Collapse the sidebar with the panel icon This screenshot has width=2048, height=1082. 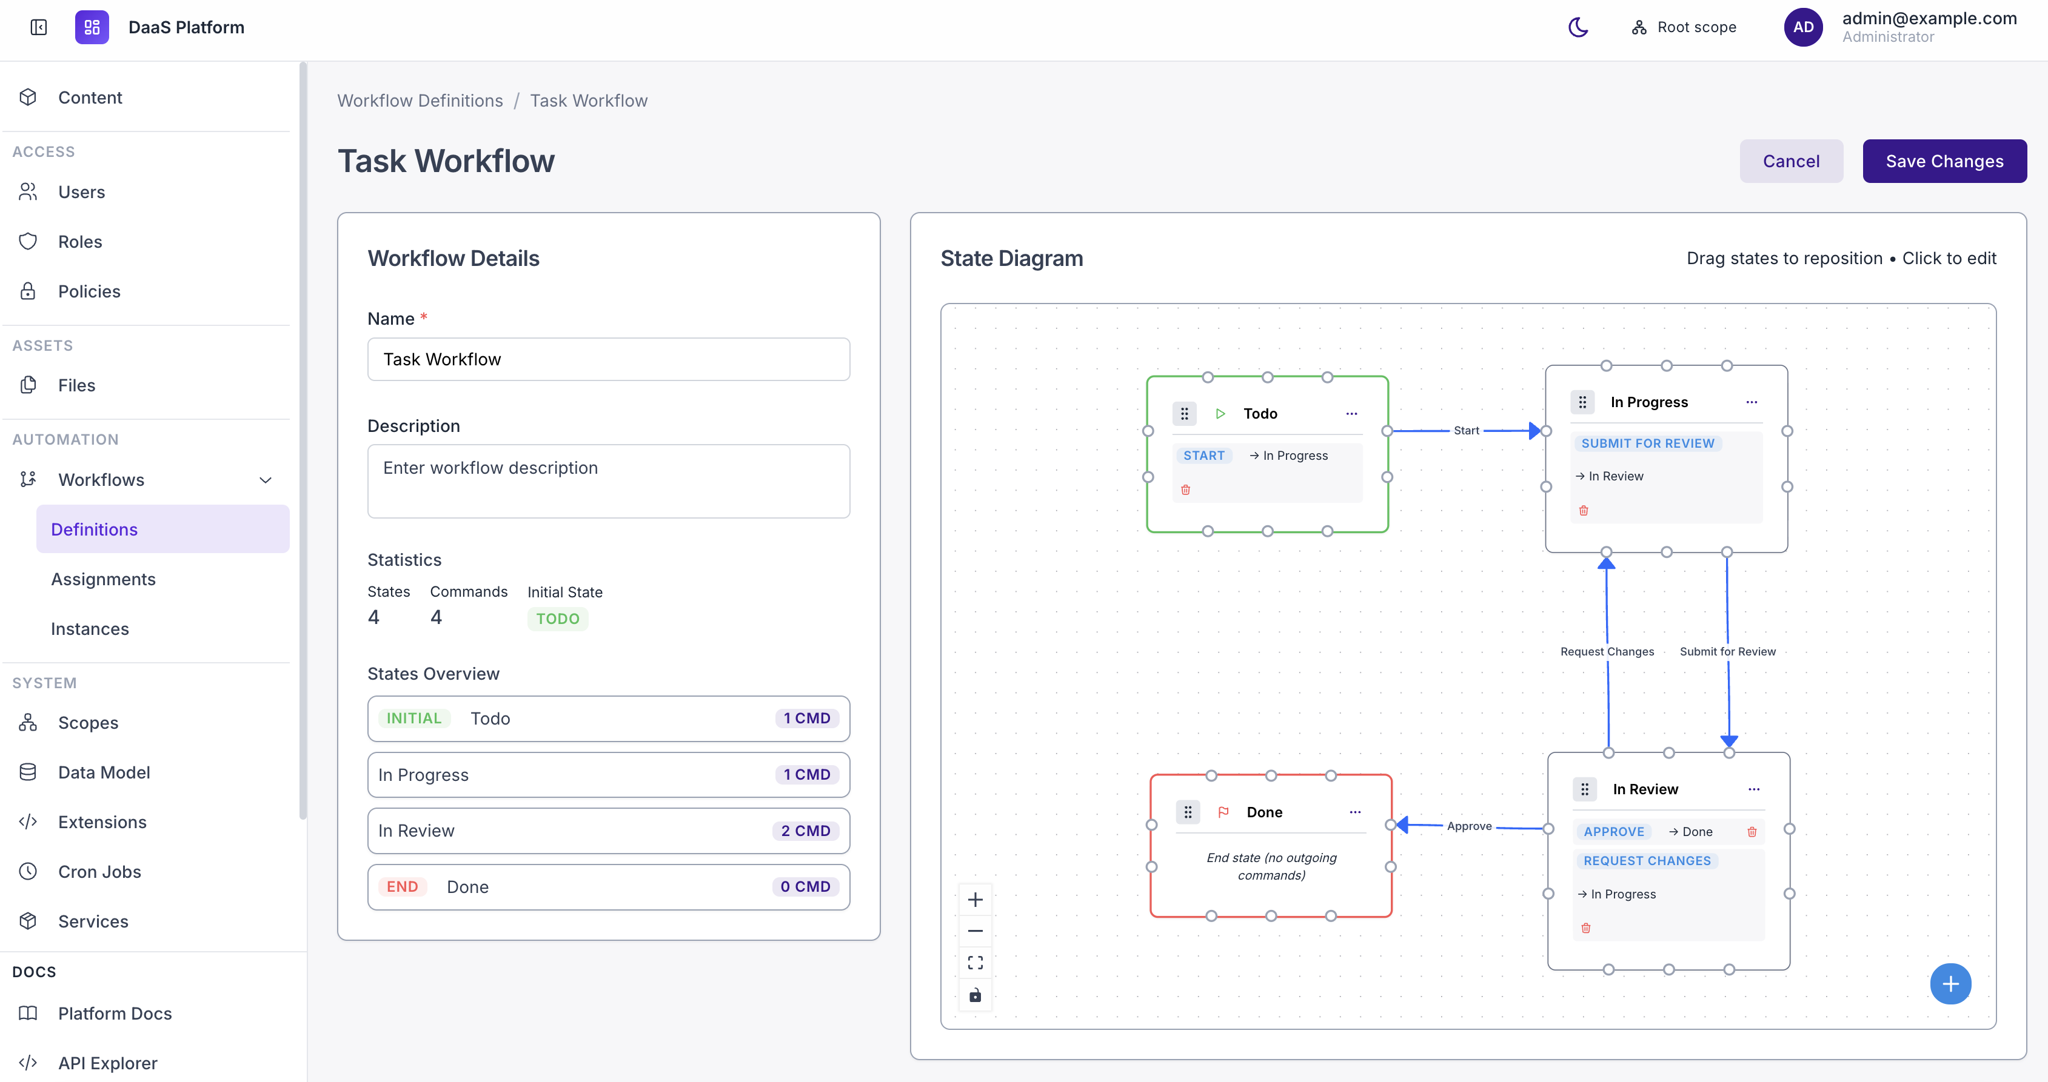38,27
